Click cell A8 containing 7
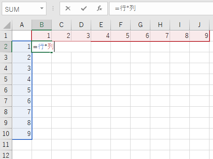Viewport: 213px width, 159px height. (x=22, y=112)
